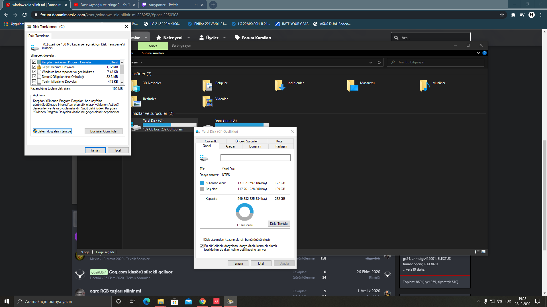Click Dosyaları Görüntüle button
Viewport: 547px width, 307px height.
[x=103, y=131]
